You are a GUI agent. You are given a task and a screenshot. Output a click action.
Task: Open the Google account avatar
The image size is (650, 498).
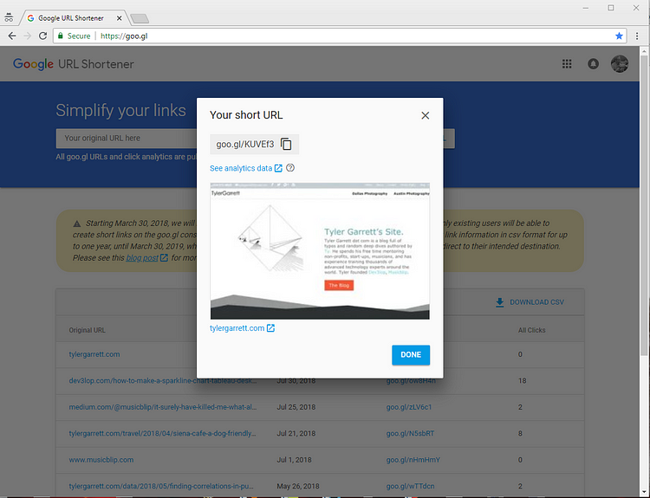tap(620, 64)
